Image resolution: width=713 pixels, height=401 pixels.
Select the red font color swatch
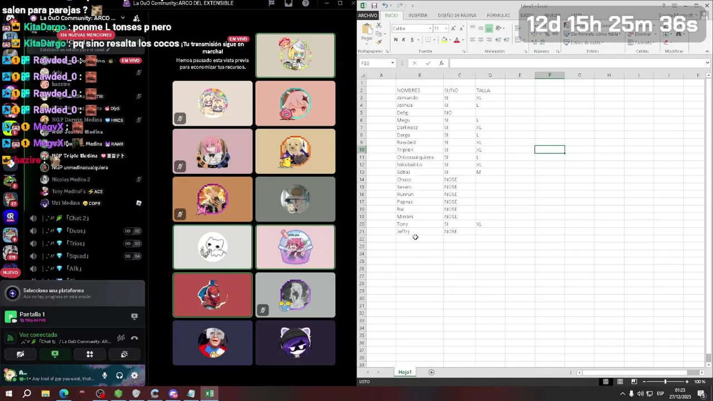tap(457, 40)
